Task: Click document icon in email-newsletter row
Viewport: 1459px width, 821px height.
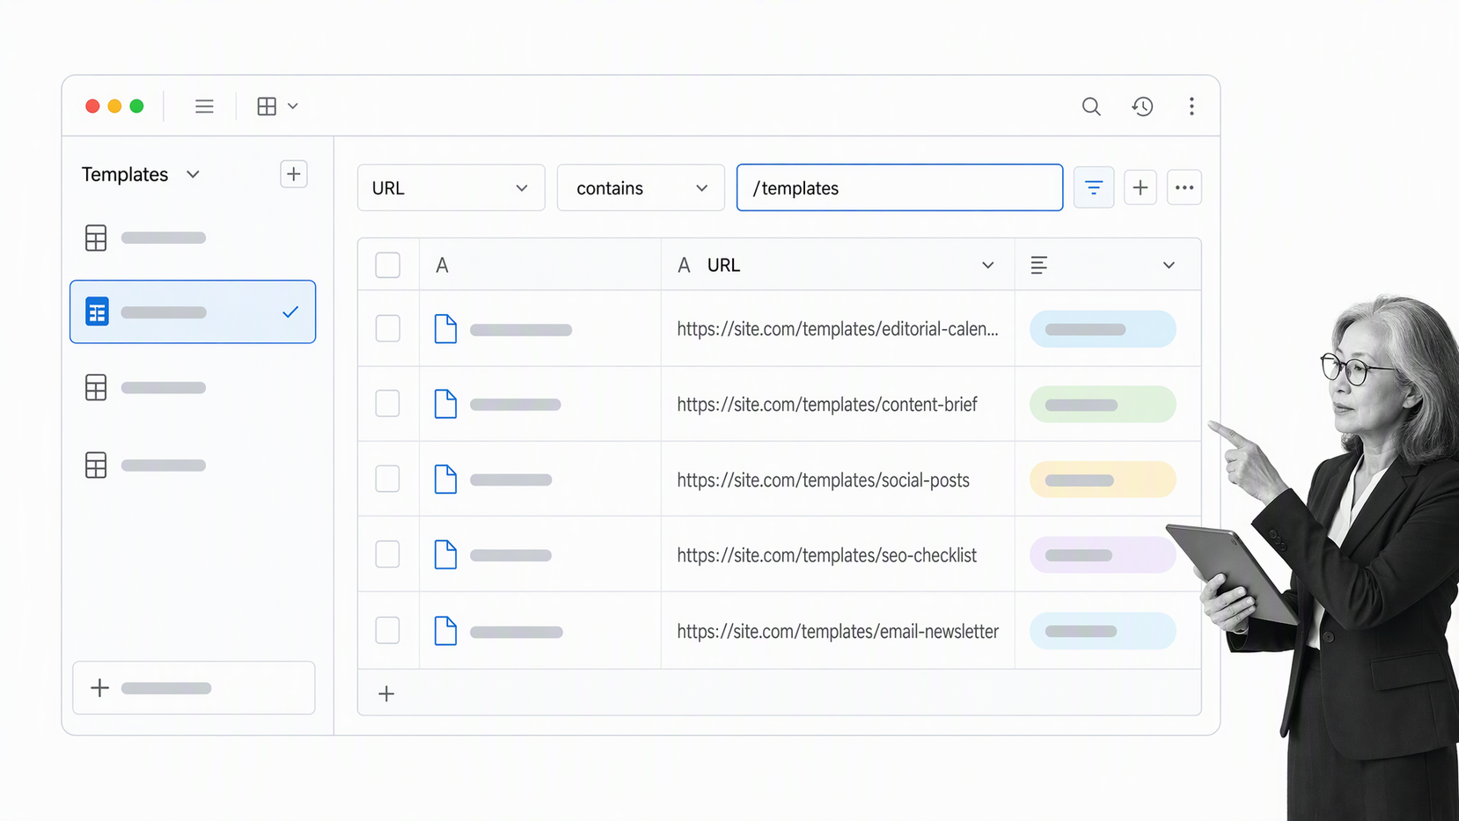Action: tap(446, 631)
